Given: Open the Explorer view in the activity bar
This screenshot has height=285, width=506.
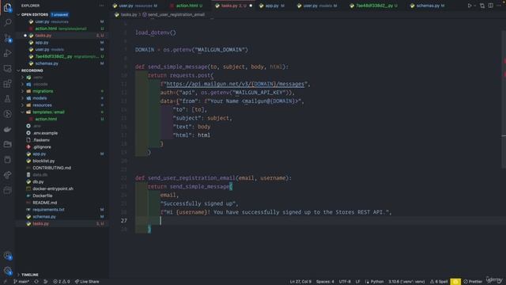Looking at the screenshot, I should pyautogui.click(x=7, y=7).
